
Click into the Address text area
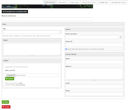pyautogui.click(x=94, y=74)
